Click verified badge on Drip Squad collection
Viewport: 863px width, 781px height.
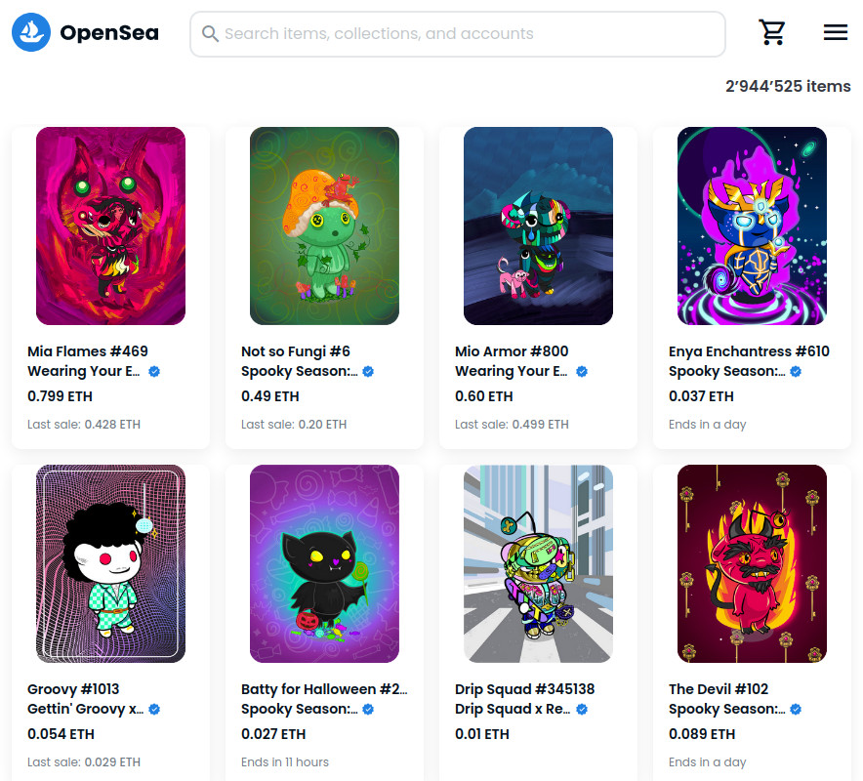pyautogui.click(x=582, y=710)
